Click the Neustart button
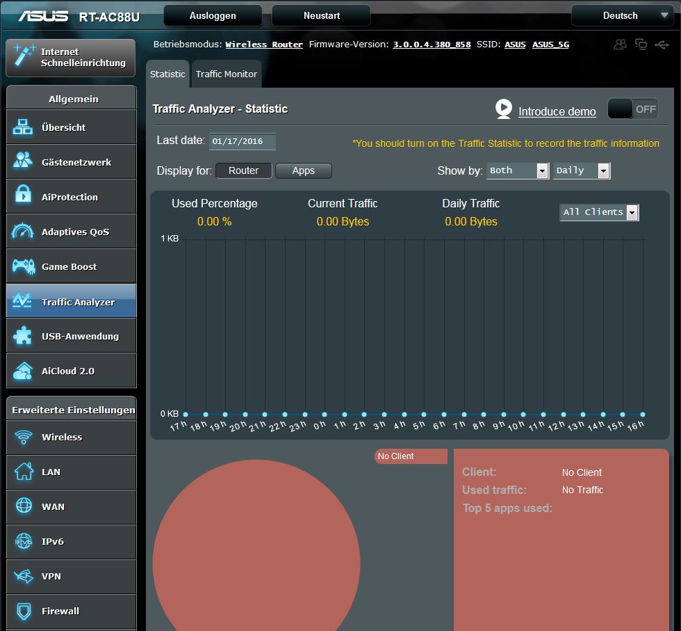The height and width of the screenshot is (631, 681). click(321, 16)
